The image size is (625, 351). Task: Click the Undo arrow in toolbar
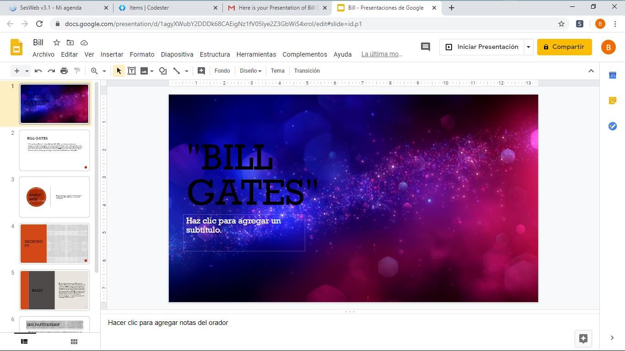click(x=38, y=71)
